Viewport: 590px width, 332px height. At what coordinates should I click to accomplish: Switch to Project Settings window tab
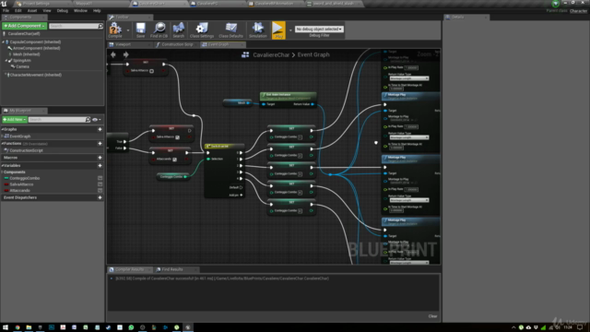(37, 4)
